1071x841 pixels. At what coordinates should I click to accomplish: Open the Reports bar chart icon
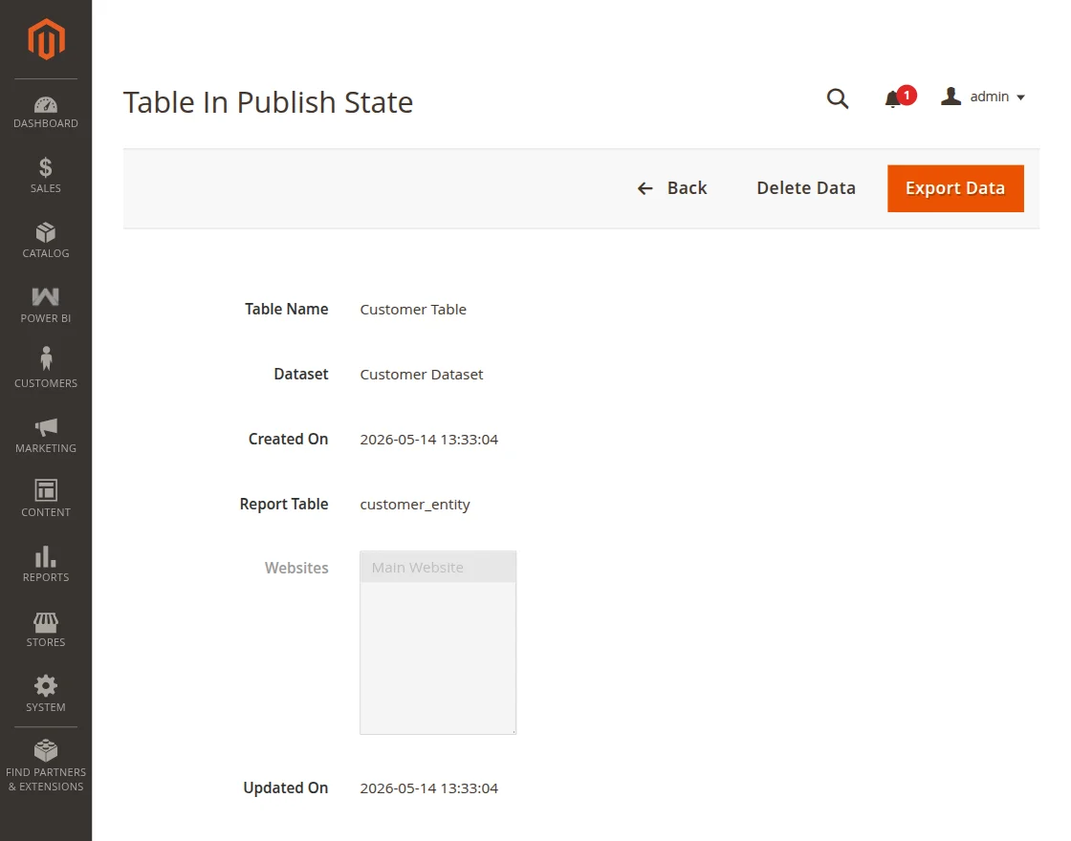point(46,556)
